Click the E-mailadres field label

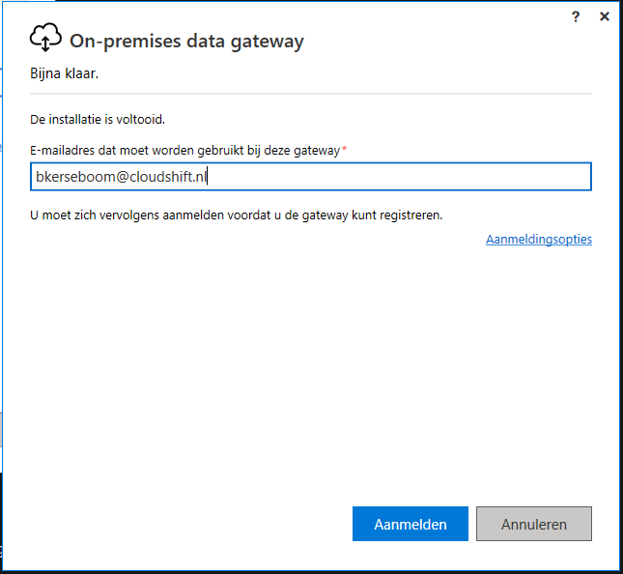185,151
